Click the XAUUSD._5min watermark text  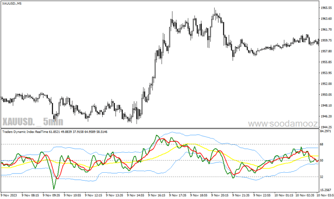pos(33,122)
